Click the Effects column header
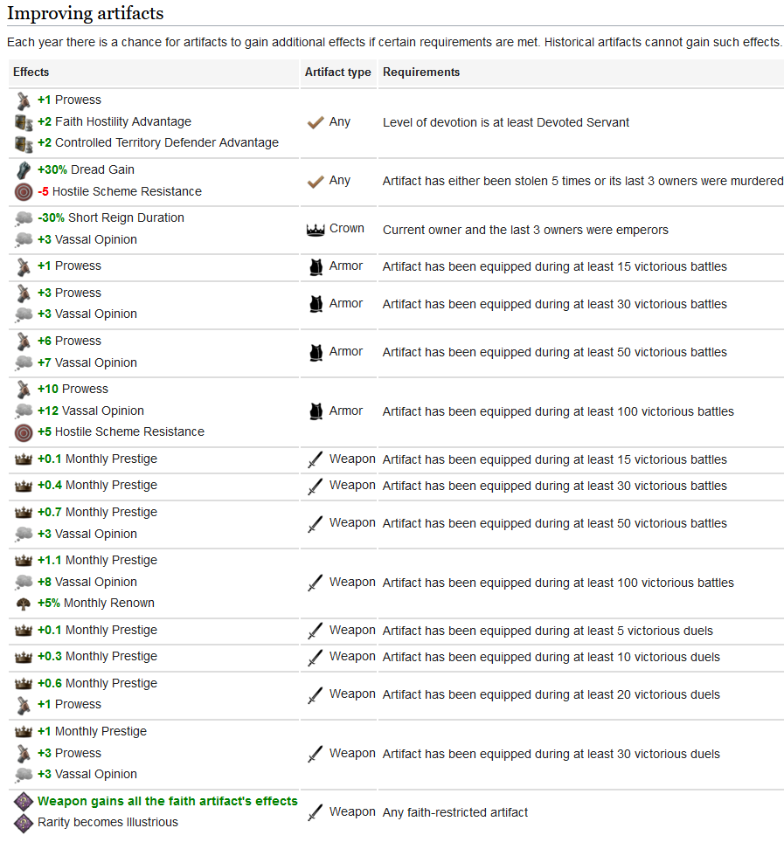Screen dimensions: 784x842 click(31, 72)
